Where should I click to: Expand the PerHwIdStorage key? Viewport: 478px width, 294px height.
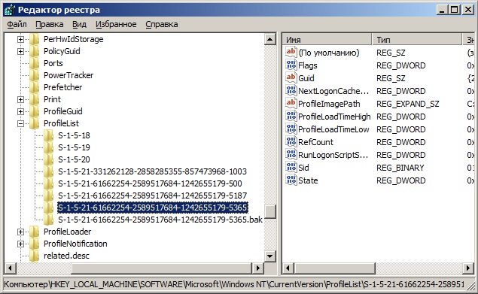tap(20, 39)
